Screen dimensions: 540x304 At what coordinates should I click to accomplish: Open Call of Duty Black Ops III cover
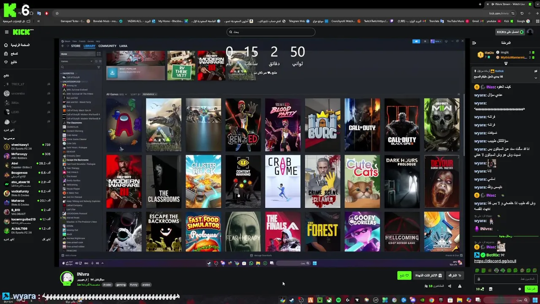pos(402,125)
